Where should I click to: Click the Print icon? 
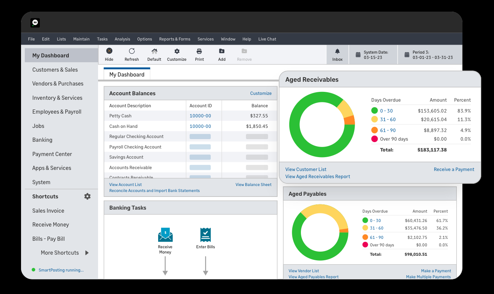(x=199, y=51)
